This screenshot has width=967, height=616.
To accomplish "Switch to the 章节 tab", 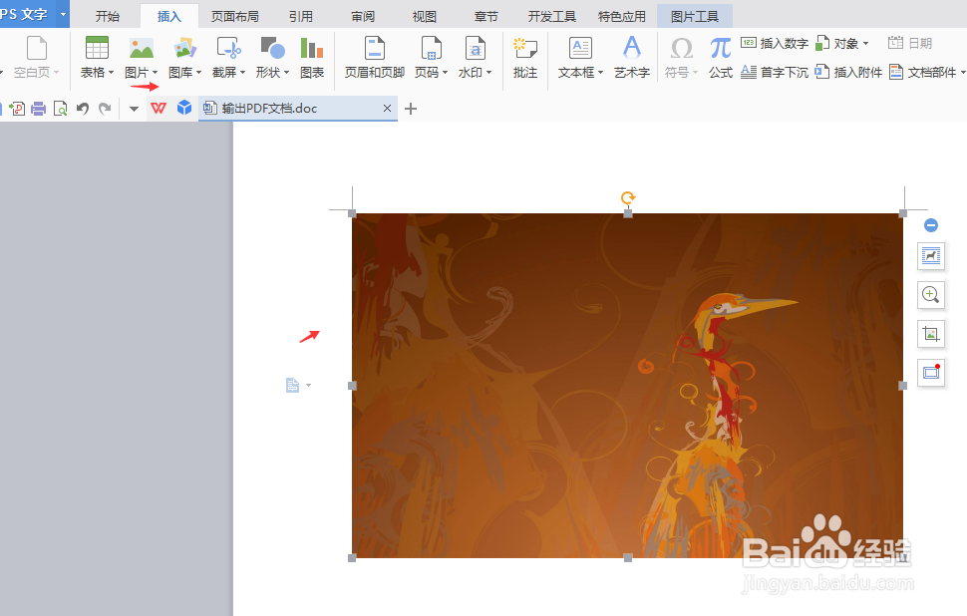I will [485, 16].
